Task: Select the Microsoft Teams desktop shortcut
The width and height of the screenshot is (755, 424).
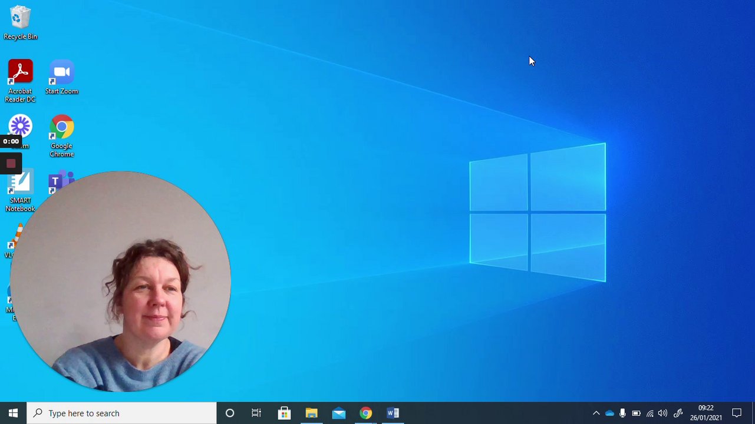Action: 61,182
